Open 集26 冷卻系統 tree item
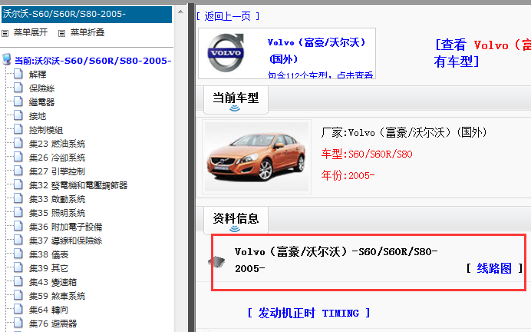Viewport: 531px width, 332px height. pos(57,158)
